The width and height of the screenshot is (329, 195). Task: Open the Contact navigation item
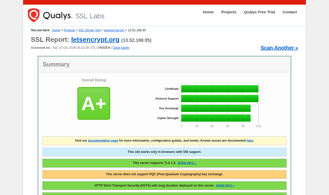coord(290,12)
